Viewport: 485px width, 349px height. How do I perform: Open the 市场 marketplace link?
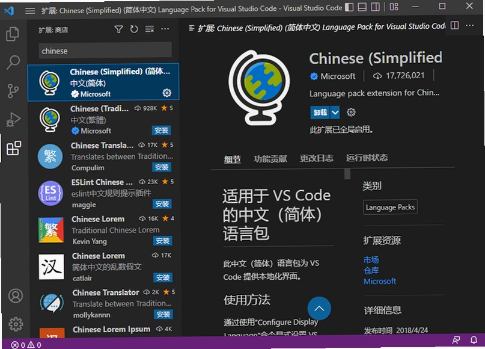[x=371, y=259]
